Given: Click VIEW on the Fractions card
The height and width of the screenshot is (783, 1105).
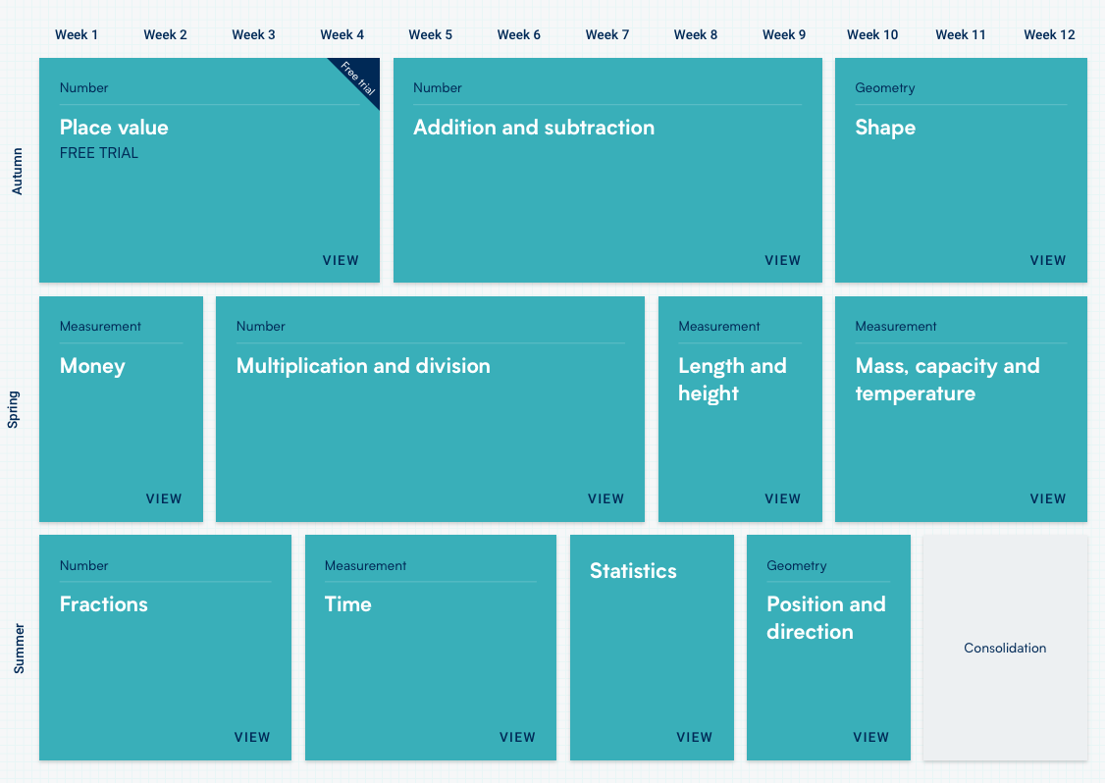Looking at the screenshot, I should (252, 738).
